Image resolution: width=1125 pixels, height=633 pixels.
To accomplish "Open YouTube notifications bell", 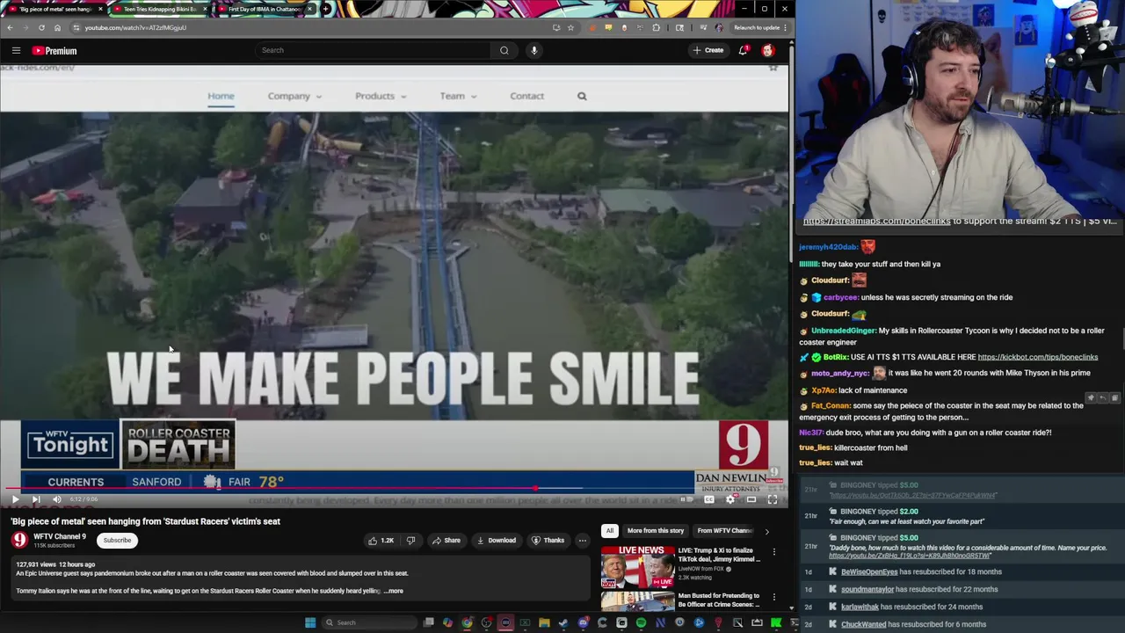I will point(744,50).
